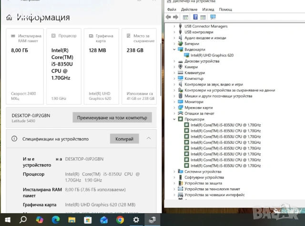
Task: Select Софтуерни устройства tree item
Action: pyautogui.click(x=204, y=177)
